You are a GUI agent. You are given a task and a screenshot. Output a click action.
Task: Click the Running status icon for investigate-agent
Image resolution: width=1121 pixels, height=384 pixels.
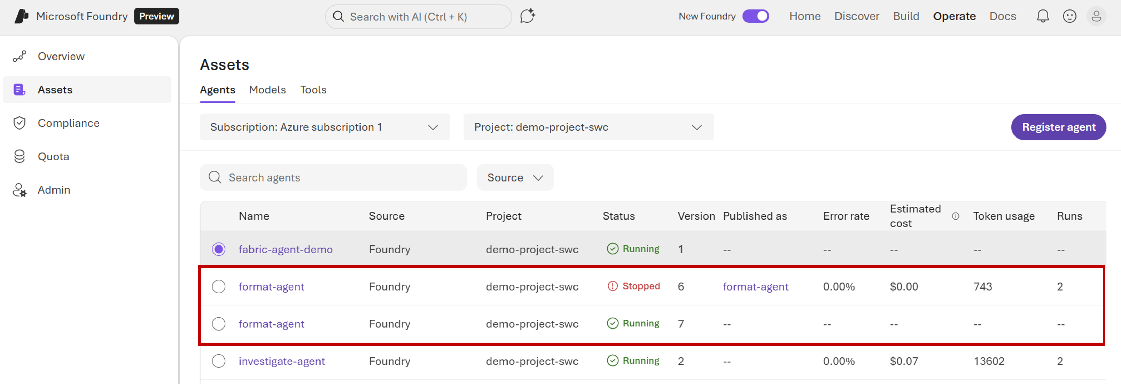click(x=612, y=361)
